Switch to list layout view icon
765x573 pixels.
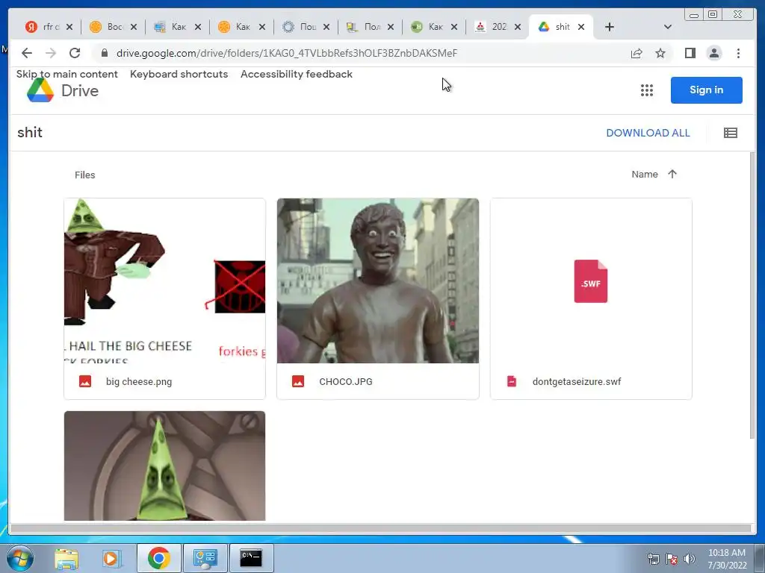coord(731,133)
